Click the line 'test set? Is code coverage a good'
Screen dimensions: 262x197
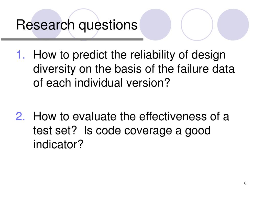122,131
